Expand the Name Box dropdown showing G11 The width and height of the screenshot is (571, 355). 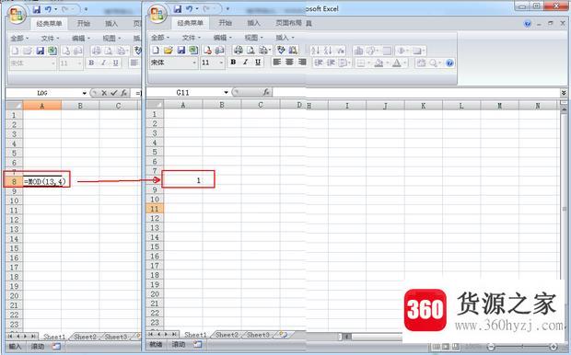(226, 92)
